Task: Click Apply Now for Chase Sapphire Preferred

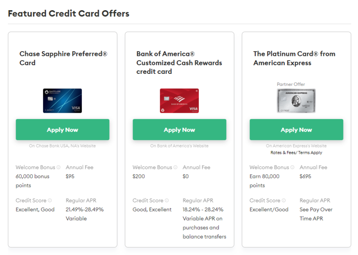Action: (x=62, y=129)
